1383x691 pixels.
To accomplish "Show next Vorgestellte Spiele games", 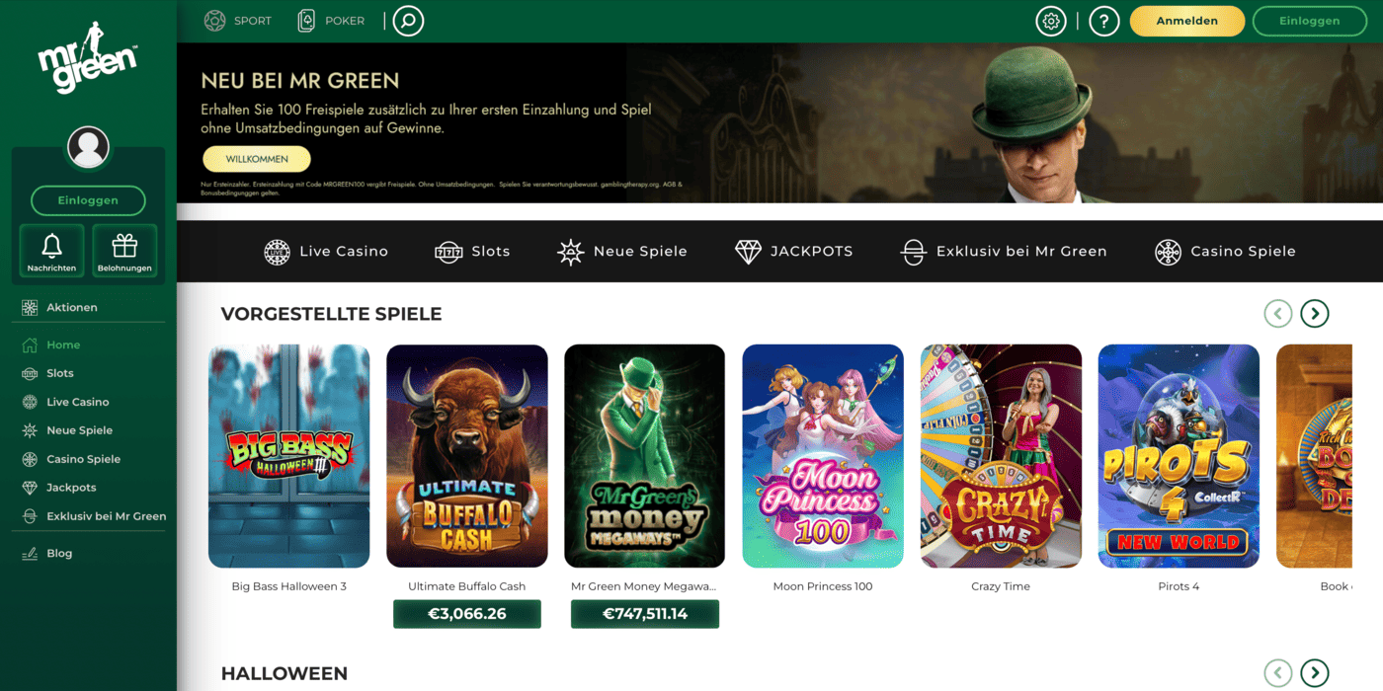I will pos(1314,314).
